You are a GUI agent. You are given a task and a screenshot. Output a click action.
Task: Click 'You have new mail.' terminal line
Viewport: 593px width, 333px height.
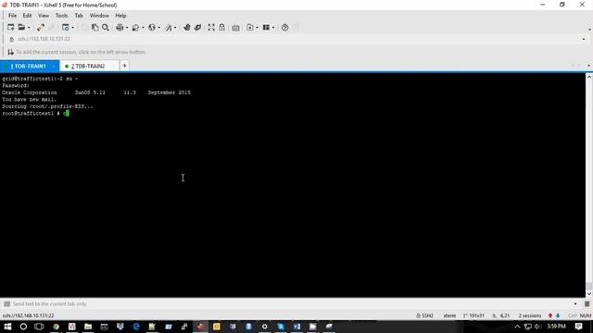(29, 99)
